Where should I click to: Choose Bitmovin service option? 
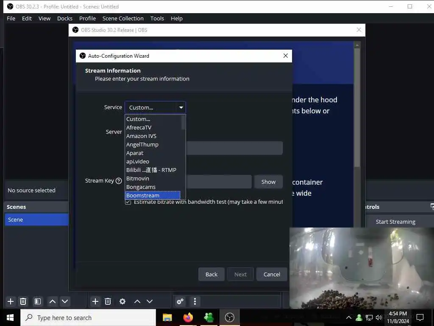coord(153,179)
